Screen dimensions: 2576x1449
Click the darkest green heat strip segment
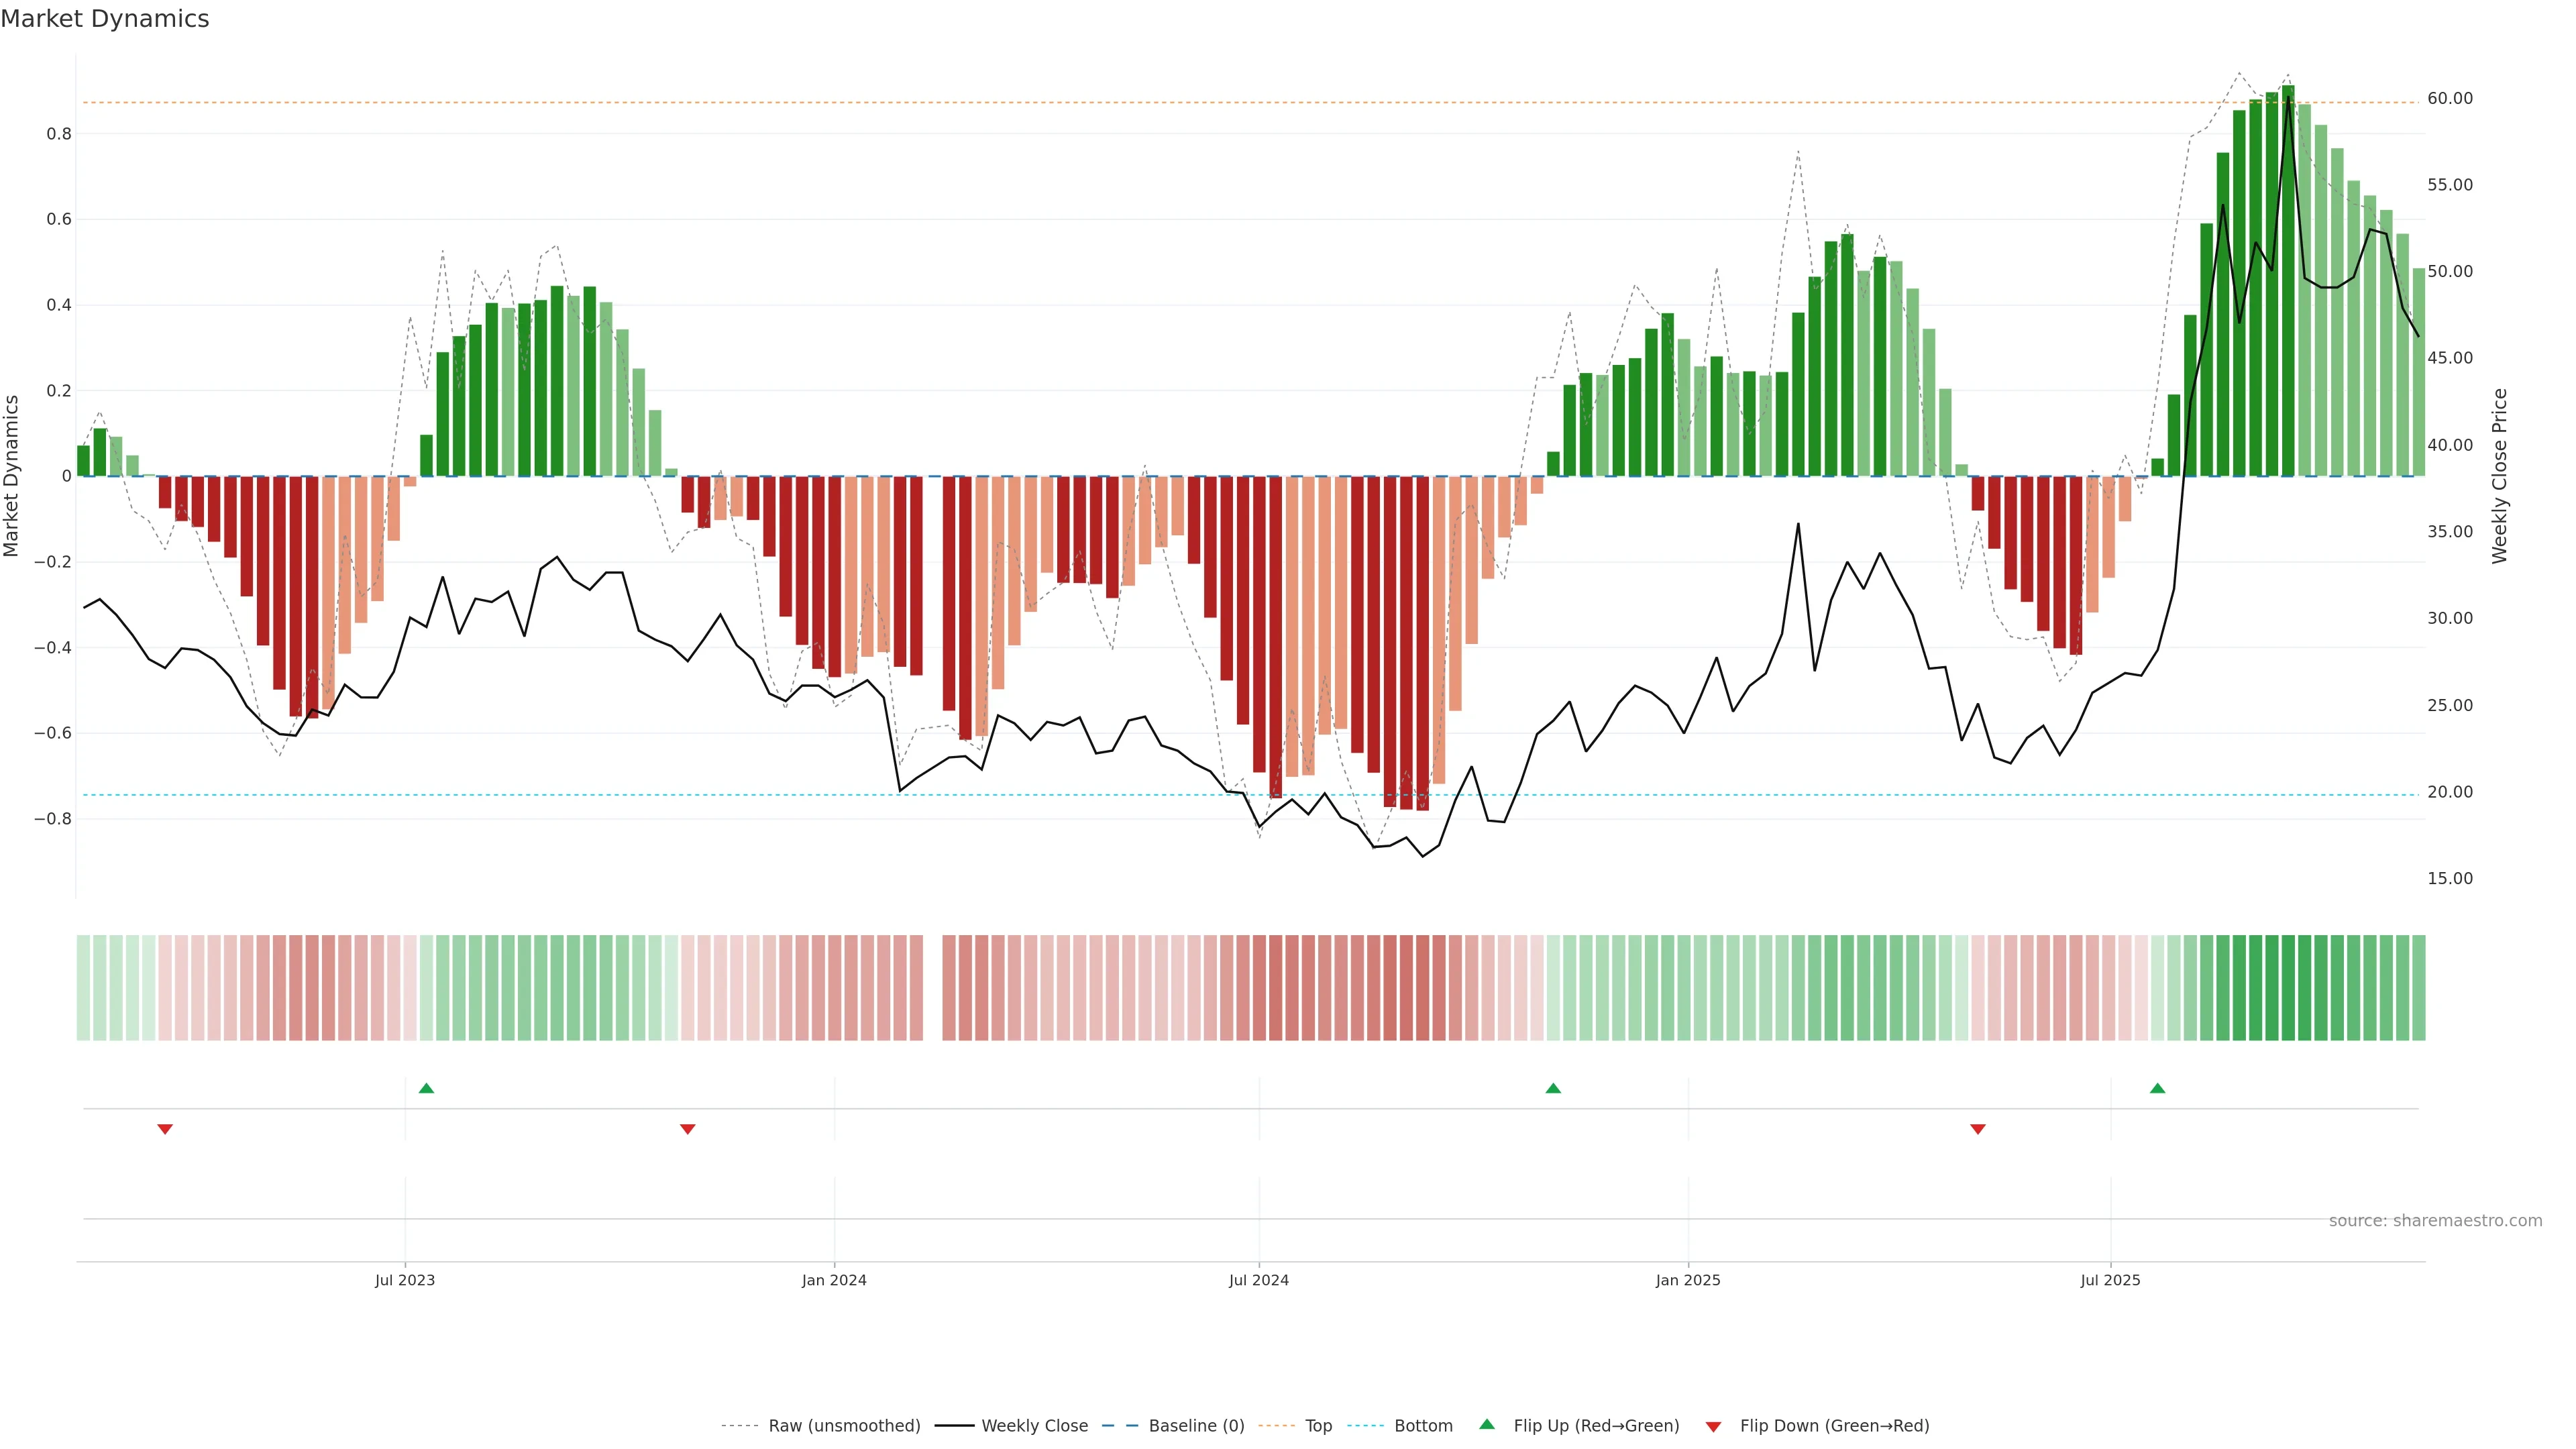(2288, 987)
